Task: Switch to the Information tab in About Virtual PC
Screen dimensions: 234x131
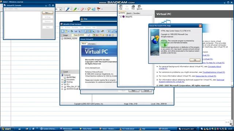Action: [92, 44]
